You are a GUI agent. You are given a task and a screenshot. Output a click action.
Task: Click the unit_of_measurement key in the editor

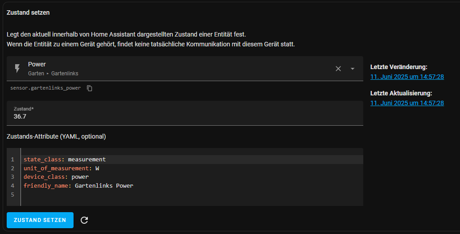(x=56, y=168)
